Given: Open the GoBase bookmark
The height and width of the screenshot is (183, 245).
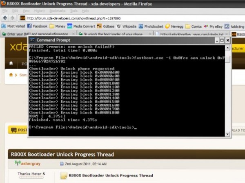Looking at the screenshot, I should (106, 26).
